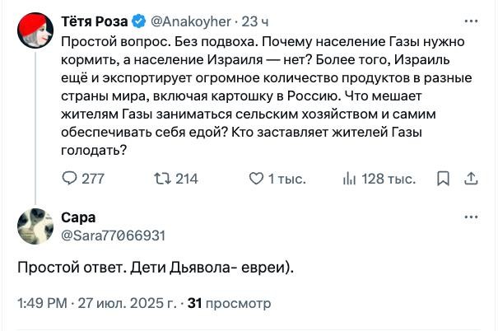Click the reply text Простой ответ

pyautogui.click(x=156, y=268)
